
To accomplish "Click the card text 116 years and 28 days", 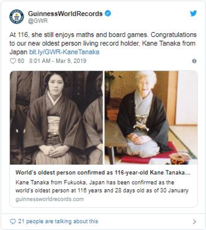I will [107, 191].
